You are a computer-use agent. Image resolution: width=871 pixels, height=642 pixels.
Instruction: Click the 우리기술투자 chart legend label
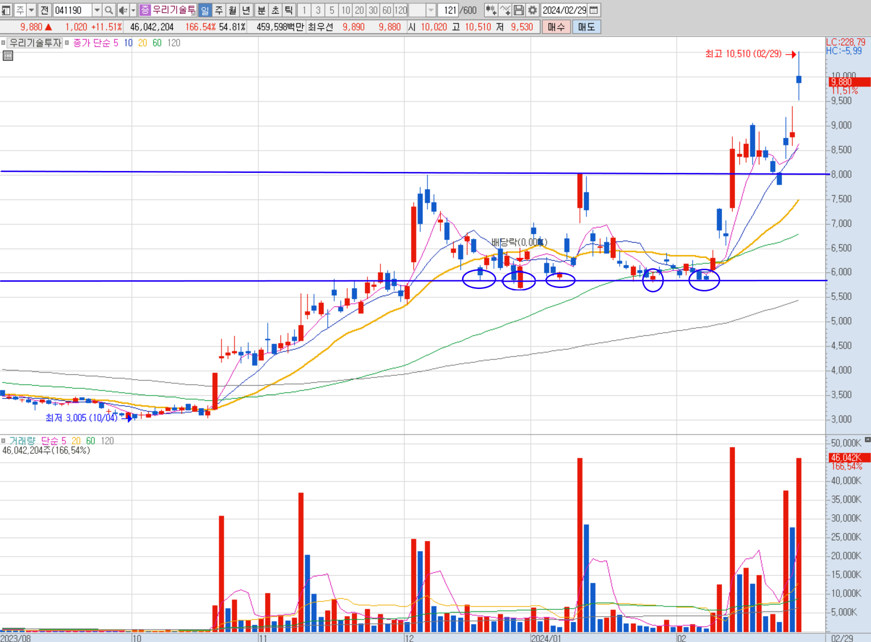point(35,43)
